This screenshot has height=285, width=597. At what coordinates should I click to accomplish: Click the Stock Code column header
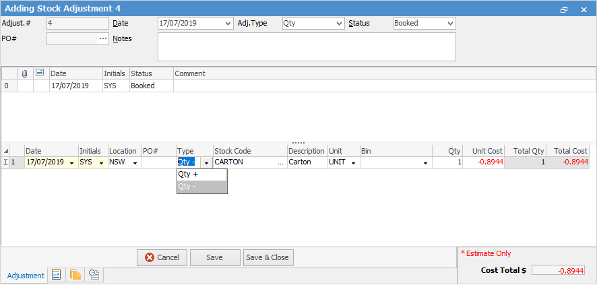[250, 151]
